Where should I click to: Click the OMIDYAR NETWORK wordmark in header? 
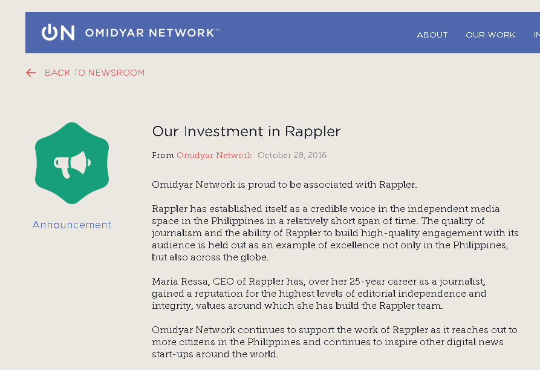[x=152, y=33]
